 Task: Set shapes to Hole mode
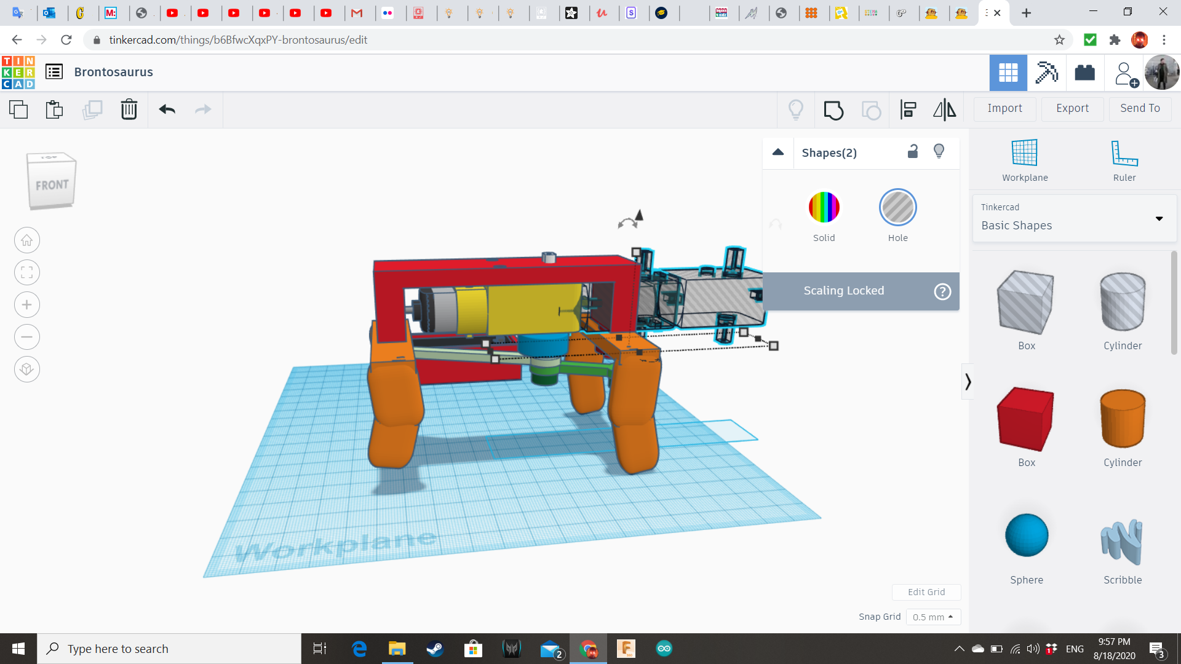(897, 208)
